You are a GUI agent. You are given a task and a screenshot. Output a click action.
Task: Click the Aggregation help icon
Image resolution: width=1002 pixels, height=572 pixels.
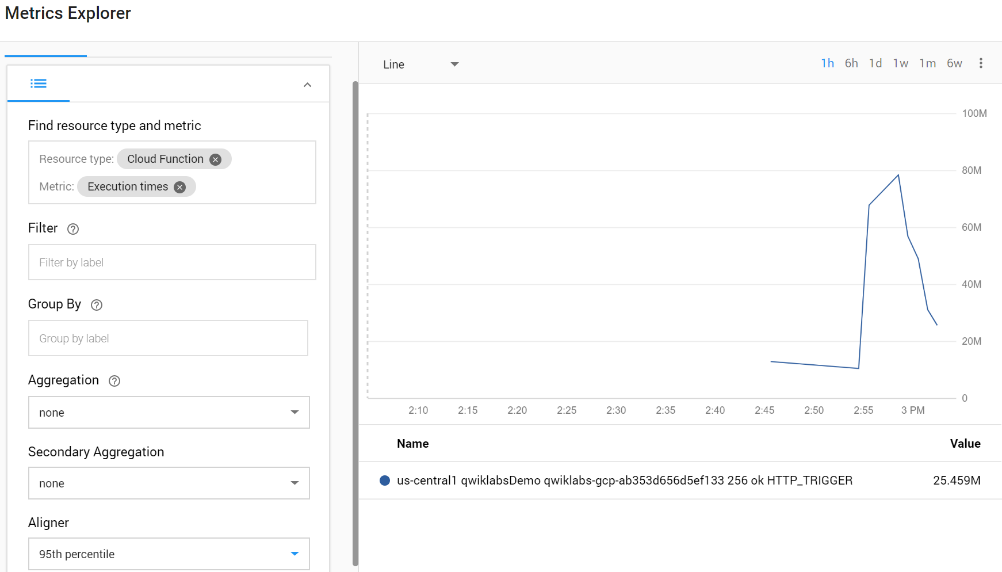tap(114, 380)
